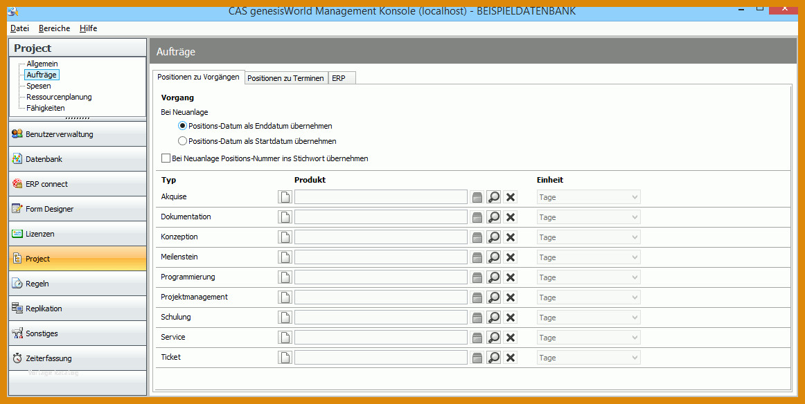Open the Einheit dropdown for Projektmanagement
The height and width of the screenshot is (404, 805).
(x=588, y=297)
